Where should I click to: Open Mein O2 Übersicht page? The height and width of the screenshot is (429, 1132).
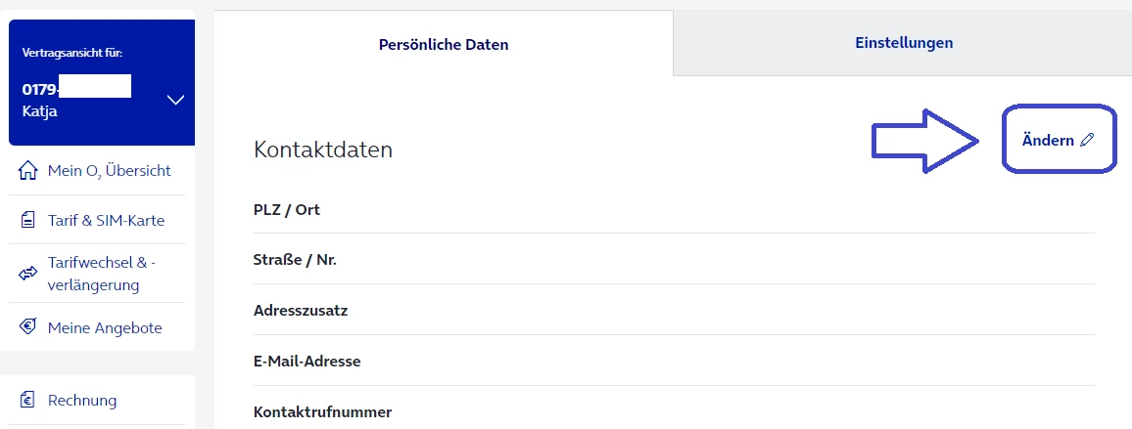point(109,171)
